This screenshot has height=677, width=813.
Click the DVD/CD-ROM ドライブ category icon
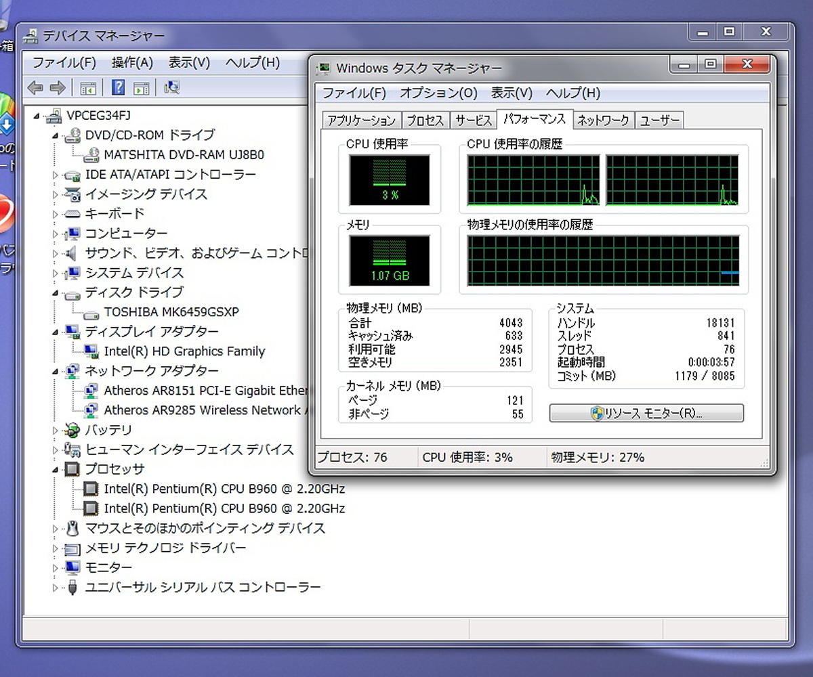[x=72, y=135]
